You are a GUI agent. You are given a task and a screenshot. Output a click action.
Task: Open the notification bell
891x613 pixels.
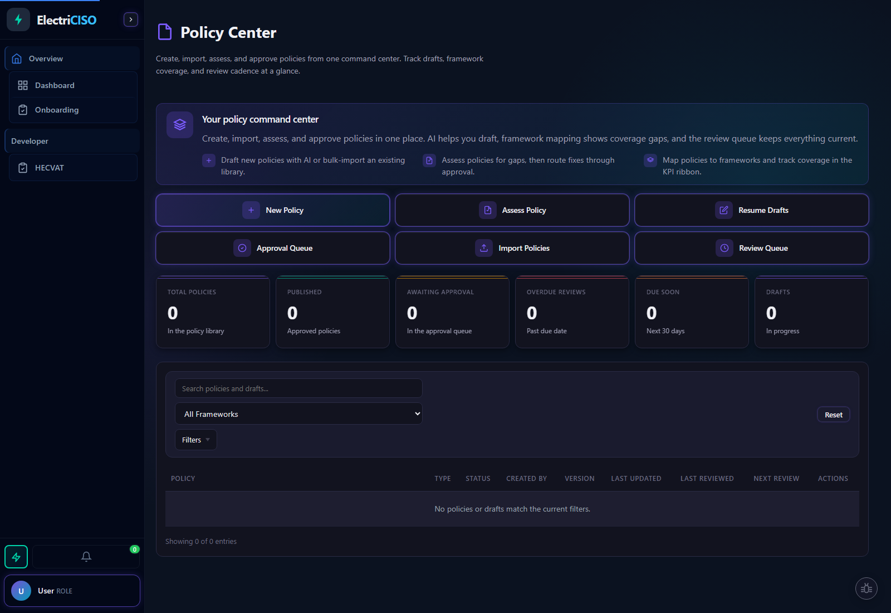point(86,556)
